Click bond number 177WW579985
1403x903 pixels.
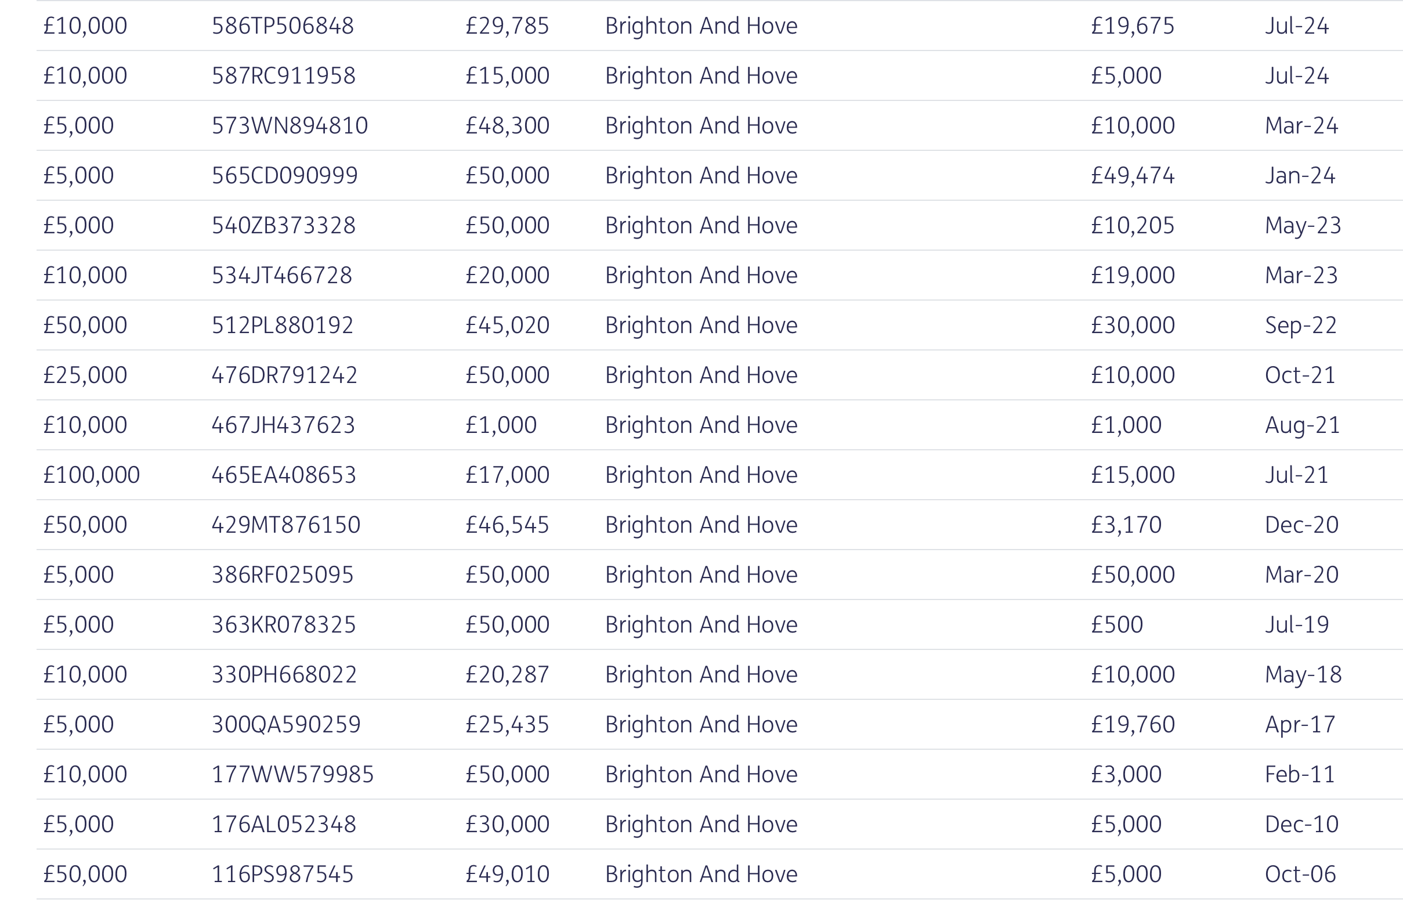[x=292, y=774]
